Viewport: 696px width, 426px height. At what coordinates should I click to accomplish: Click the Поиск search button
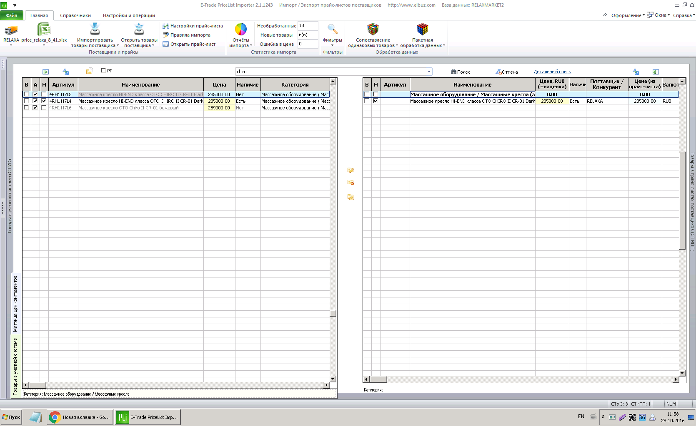point(460,72)
